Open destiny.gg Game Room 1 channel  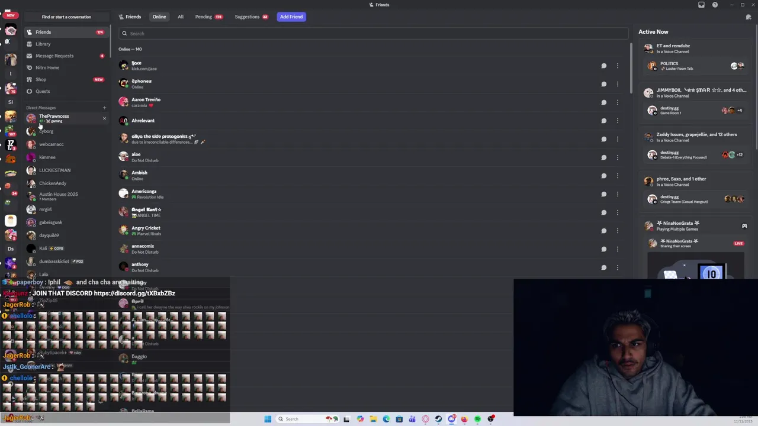[x=695, y=110]
